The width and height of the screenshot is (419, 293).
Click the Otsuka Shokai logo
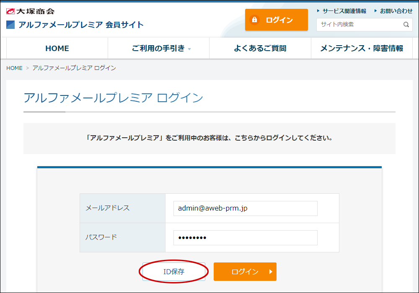[x=30, y=11]
